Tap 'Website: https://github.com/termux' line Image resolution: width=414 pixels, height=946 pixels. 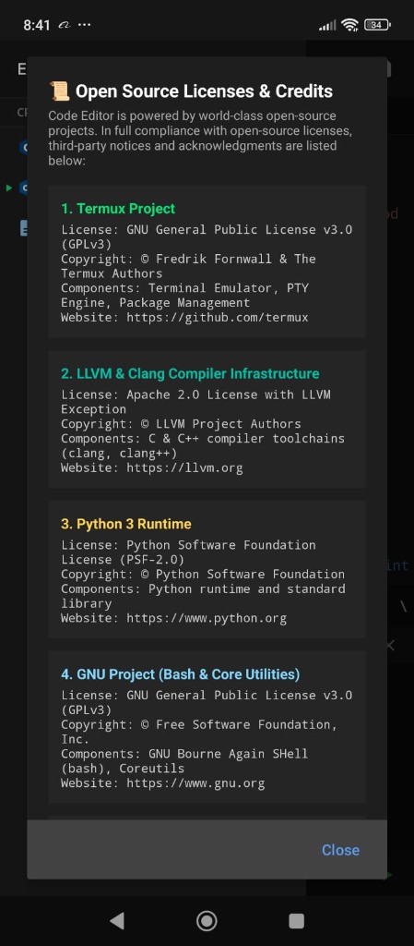click(x=184, y=318)
